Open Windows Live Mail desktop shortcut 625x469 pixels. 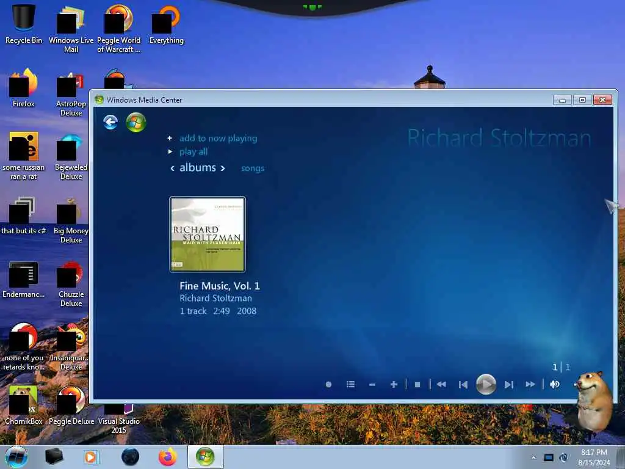point(71,29)
